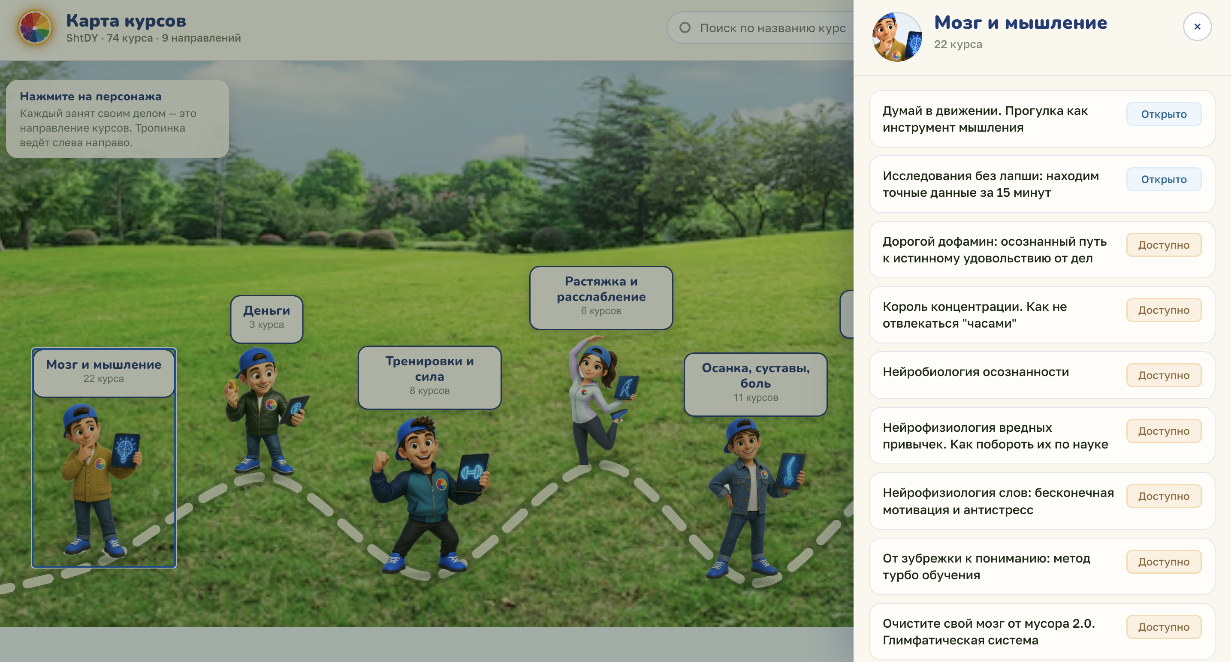This screenshot has height=662, width=1231.
Task: Select the Мозг и мышление character
Action: pos(101,480)
